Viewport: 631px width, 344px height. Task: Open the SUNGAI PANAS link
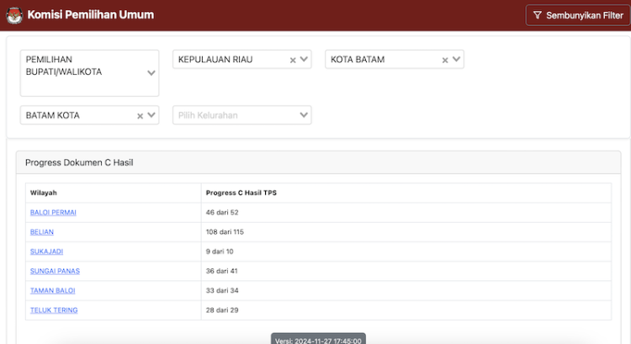56,271
